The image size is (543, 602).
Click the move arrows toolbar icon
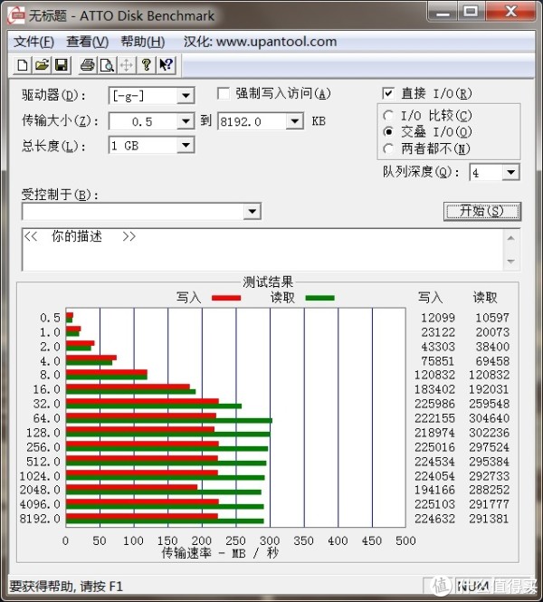(x=127, y=65)
